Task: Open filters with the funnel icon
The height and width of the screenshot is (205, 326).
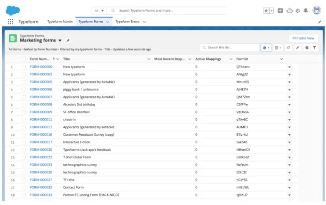Action: coord(315,48)
